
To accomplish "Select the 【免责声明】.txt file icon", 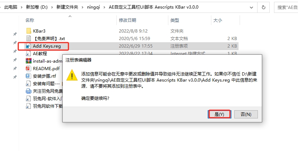I will 29,38.
